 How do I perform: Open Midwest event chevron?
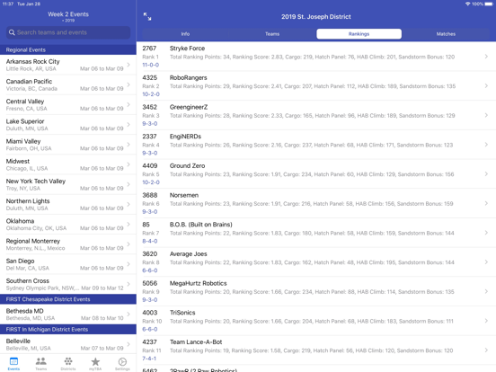pos(128,164)
